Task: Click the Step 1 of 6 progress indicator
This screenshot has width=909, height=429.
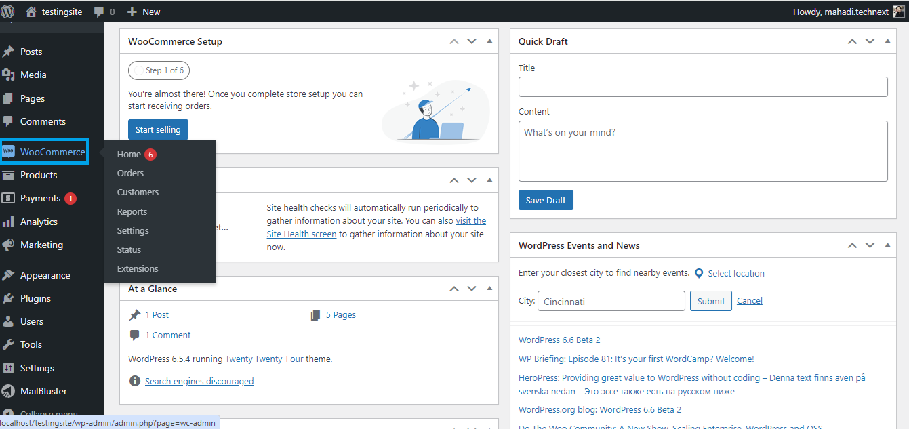Action: [159, 70]
